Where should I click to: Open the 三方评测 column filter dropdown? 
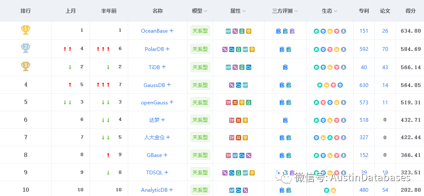[x=296, y=11]
